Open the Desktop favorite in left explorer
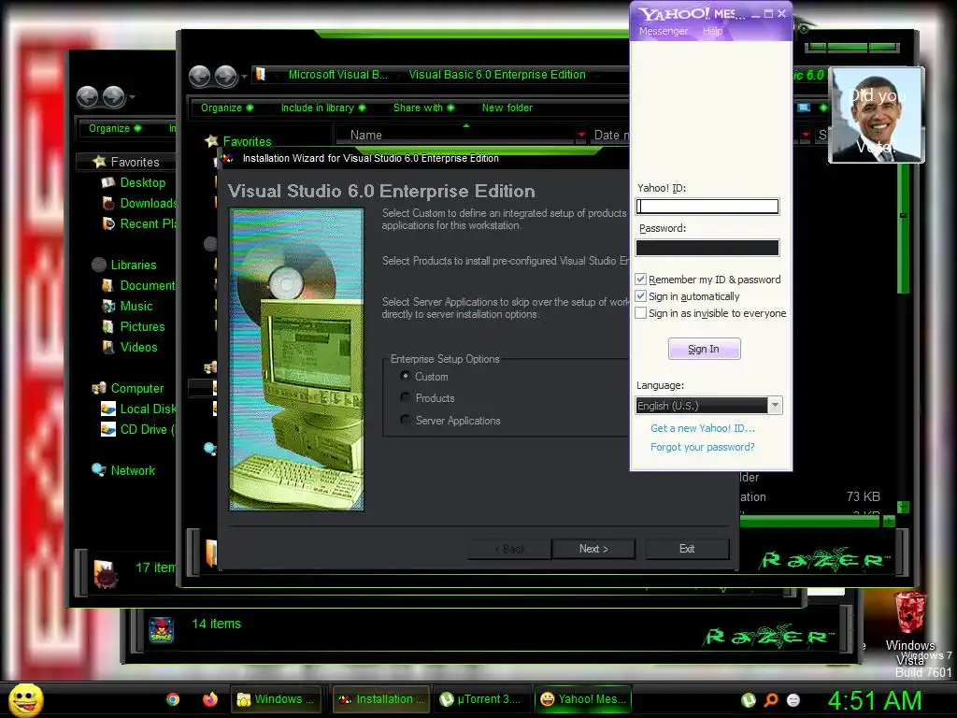This screenshot has width=957, height=718. click(142, 182)
